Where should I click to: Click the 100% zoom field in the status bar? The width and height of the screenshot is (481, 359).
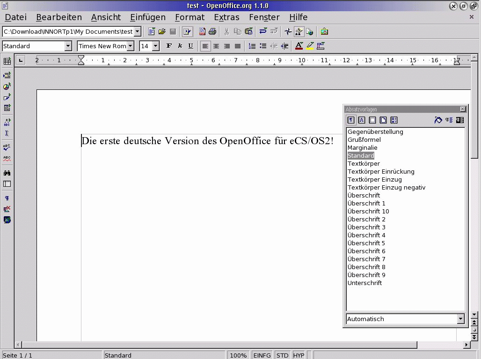click(x=238, y=355)
